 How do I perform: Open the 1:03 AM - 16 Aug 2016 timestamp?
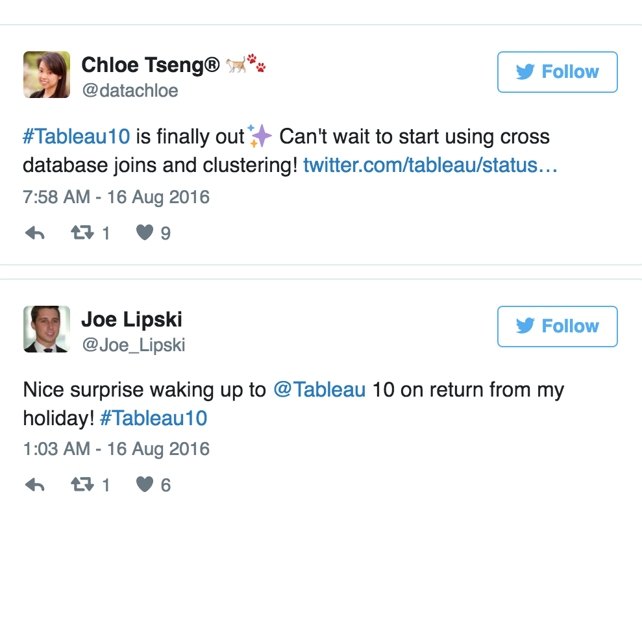point(116,449)
